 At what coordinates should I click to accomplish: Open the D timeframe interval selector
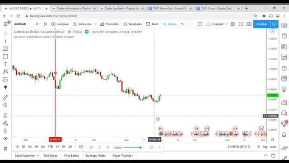pos(37,24)
